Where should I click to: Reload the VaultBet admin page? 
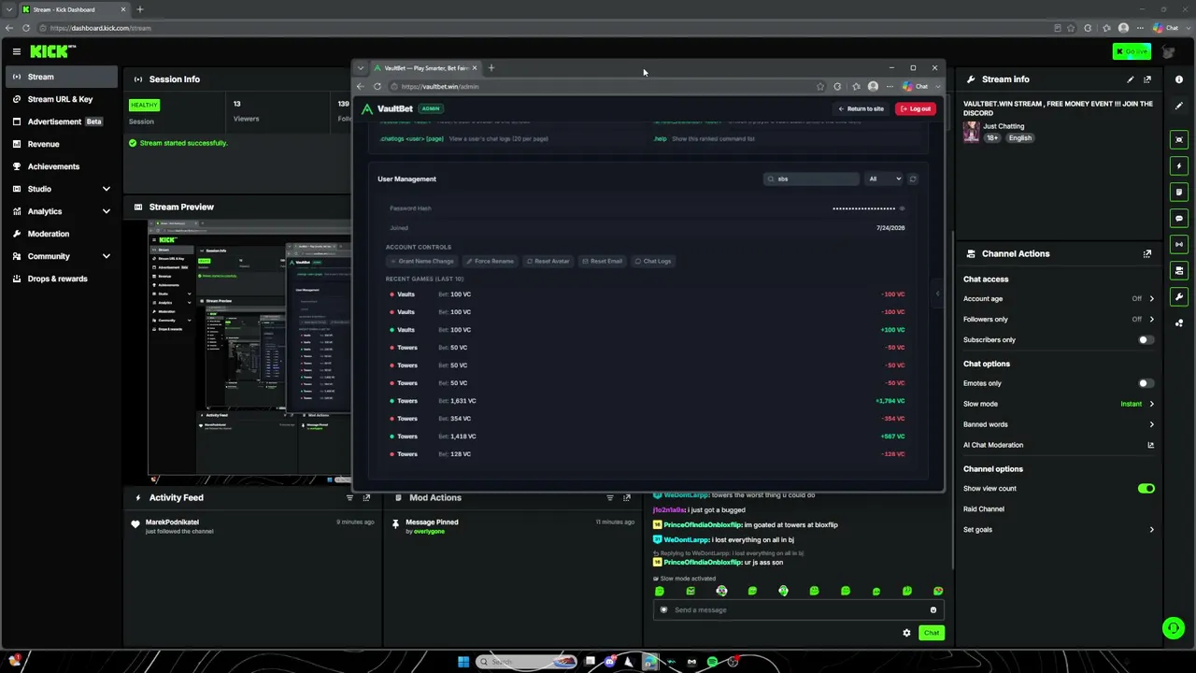377,86
